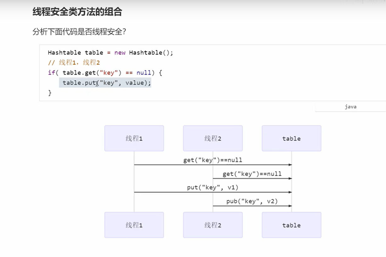Click the if statement code line
The height and width of the screenshot is (257, 386).
105,73
